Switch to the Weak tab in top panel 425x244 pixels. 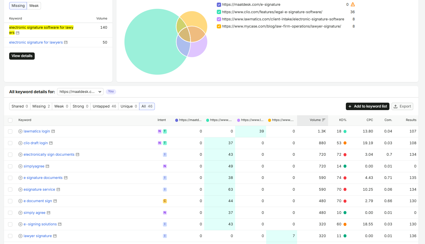(34, 6)
